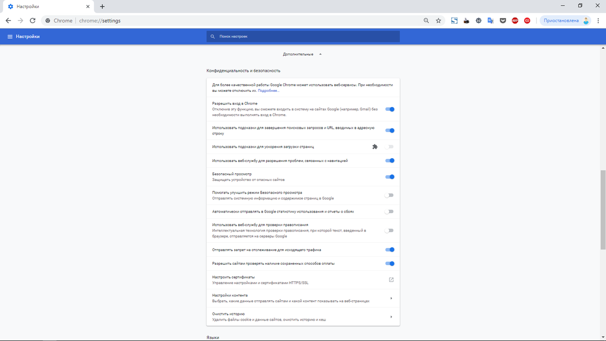Viewport: 606px width, 341px height.
Task: Click the Дополнительные label
Action: pos(298,54)
